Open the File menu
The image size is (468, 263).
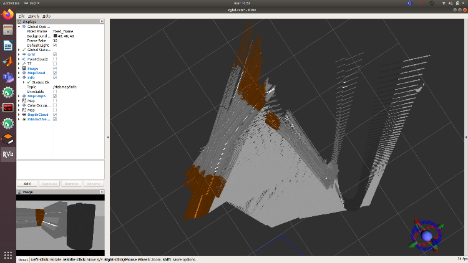click(22, 16)
